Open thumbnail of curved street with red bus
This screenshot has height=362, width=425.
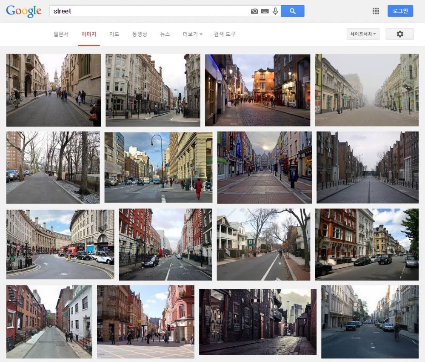pos(60,244)
